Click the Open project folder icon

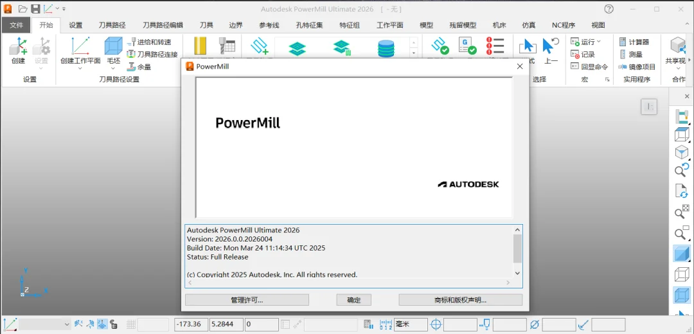click(x=22, y=8)
